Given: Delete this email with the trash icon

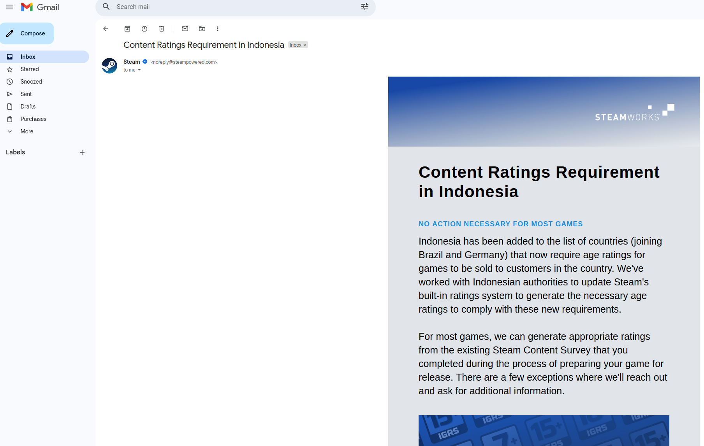Looking at the screenshot, I should pyautogui.click(x=162, y=29).
